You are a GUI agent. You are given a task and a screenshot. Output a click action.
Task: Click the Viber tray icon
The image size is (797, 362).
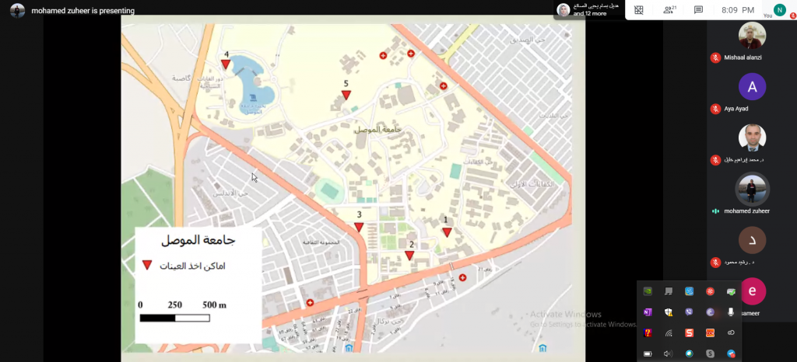[x=689, y=312]
